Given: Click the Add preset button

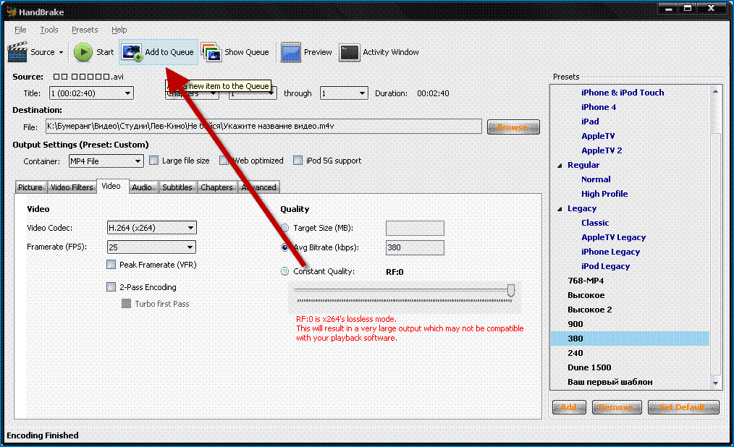Looking at the screenshot, I should point(569,407).
